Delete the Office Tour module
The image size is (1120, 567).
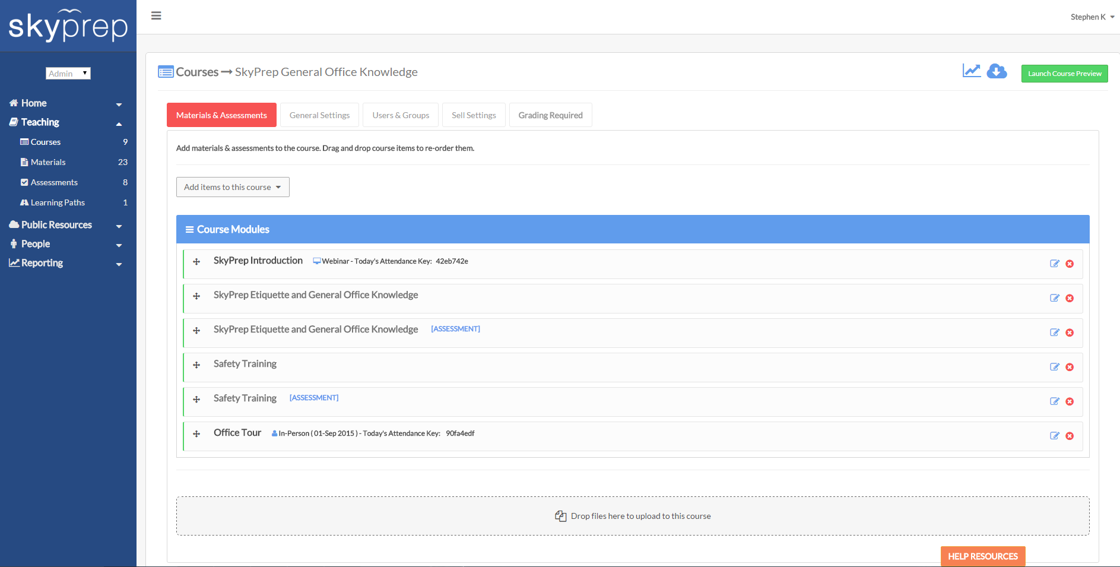click(1070, 436)
